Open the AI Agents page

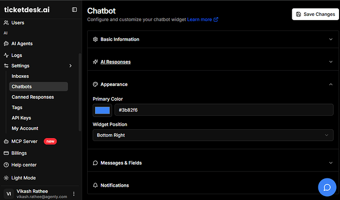[22, 43]
